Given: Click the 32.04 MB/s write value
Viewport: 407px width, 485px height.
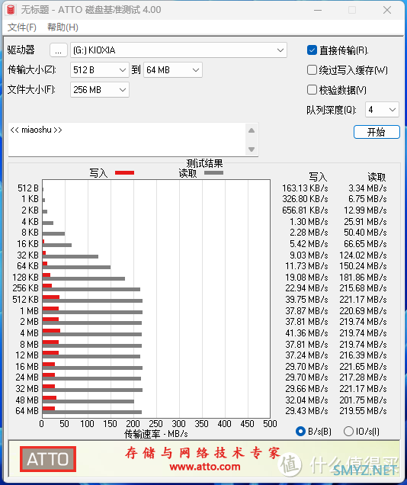Looking at the screenshot, I should click(307, 400).
